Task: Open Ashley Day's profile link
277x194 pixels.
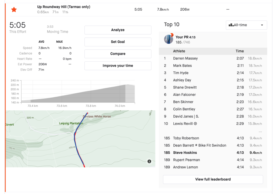Action: [182, 80]
